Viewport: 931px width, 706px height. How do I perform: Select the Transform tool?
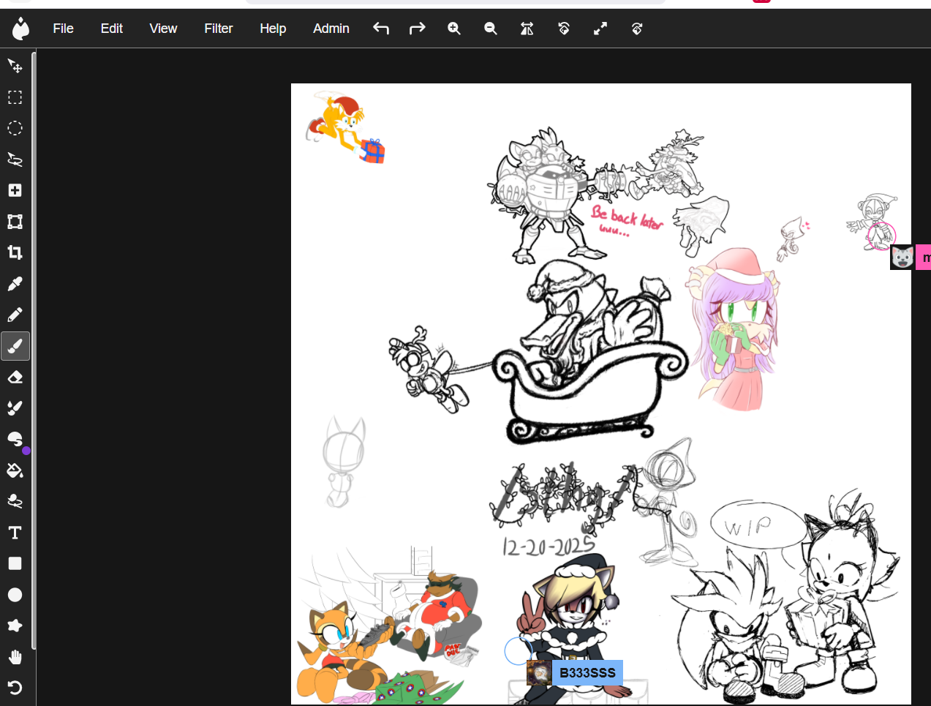[x=15, y=222]
